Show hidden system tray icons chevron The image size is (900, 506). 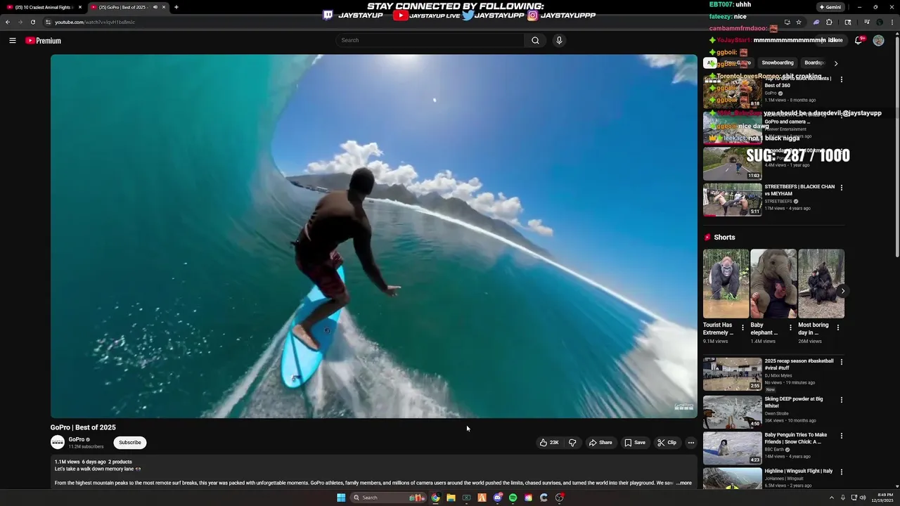[x=832, y=498]
